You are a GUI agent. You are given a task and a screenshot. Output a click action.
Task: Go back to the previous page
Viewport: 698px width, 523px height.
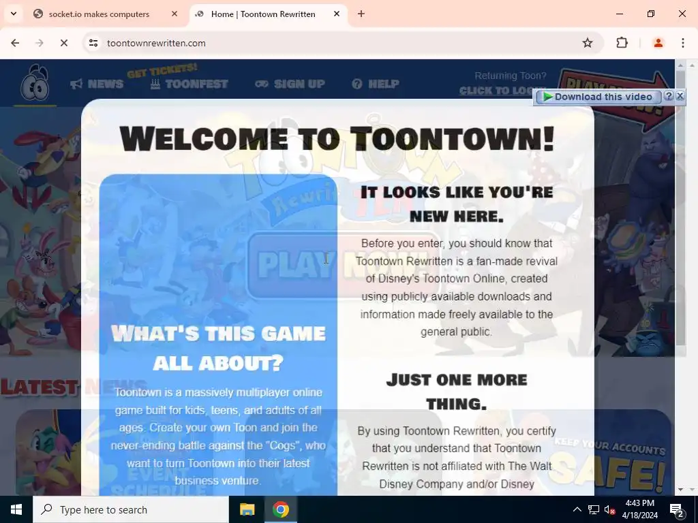point(15,43)
